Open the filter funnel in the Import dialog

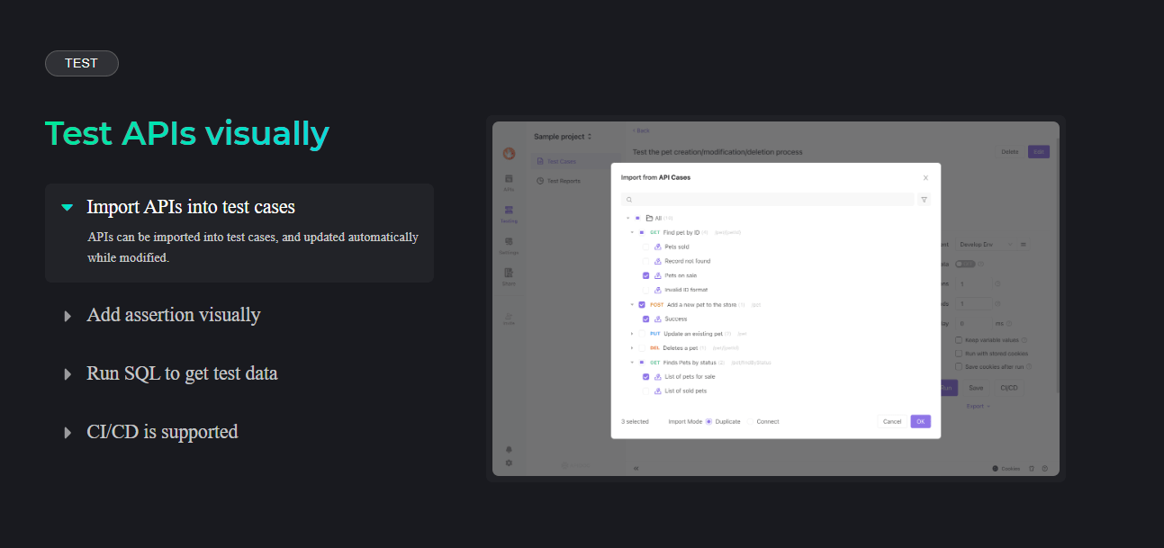click(925, 200)
